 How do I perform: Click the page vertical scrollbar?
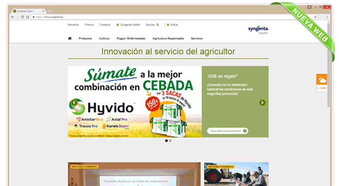(x=328, y=68)
